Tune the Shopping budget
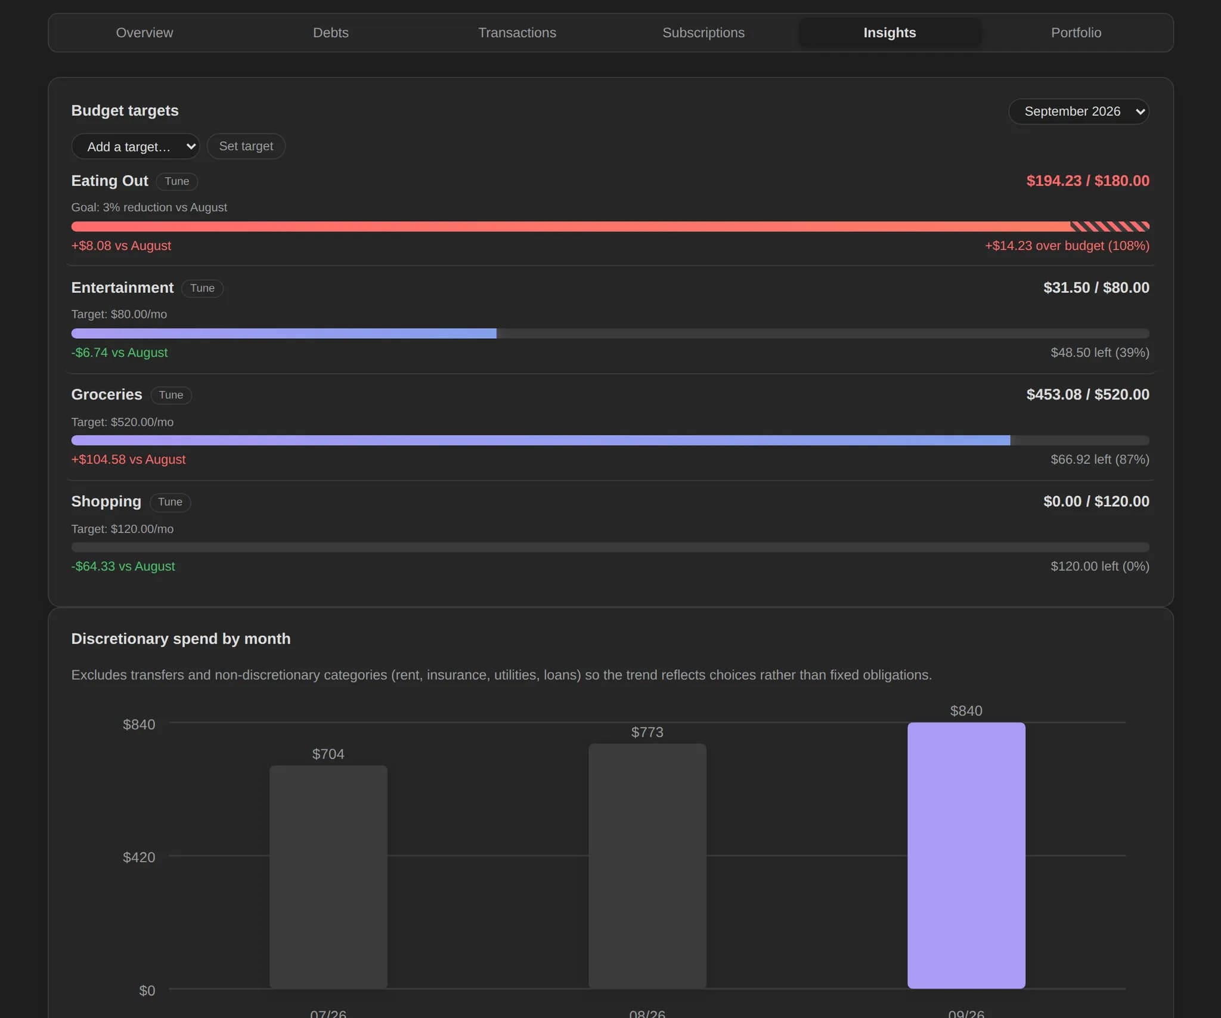1221x1018 pixels. pos(170,502)
